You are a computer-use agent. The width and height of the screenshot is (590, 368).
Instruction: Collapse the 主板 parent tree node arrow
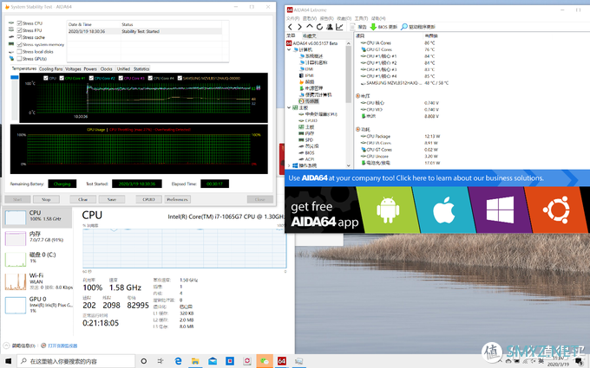tap(289, 107)
